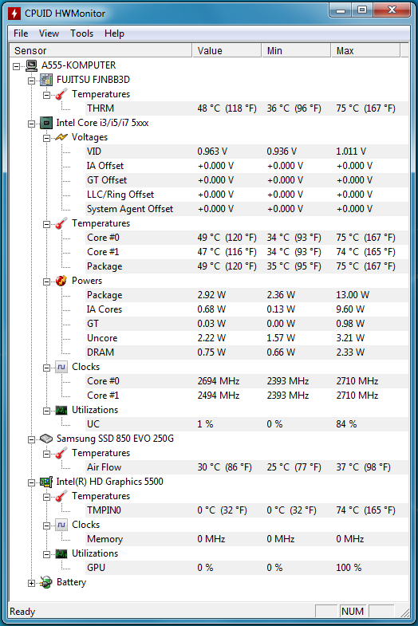
Task: Click the motherboard icon next to FUJITSU FJNBB3D
Action: click(x=46, y=80)
